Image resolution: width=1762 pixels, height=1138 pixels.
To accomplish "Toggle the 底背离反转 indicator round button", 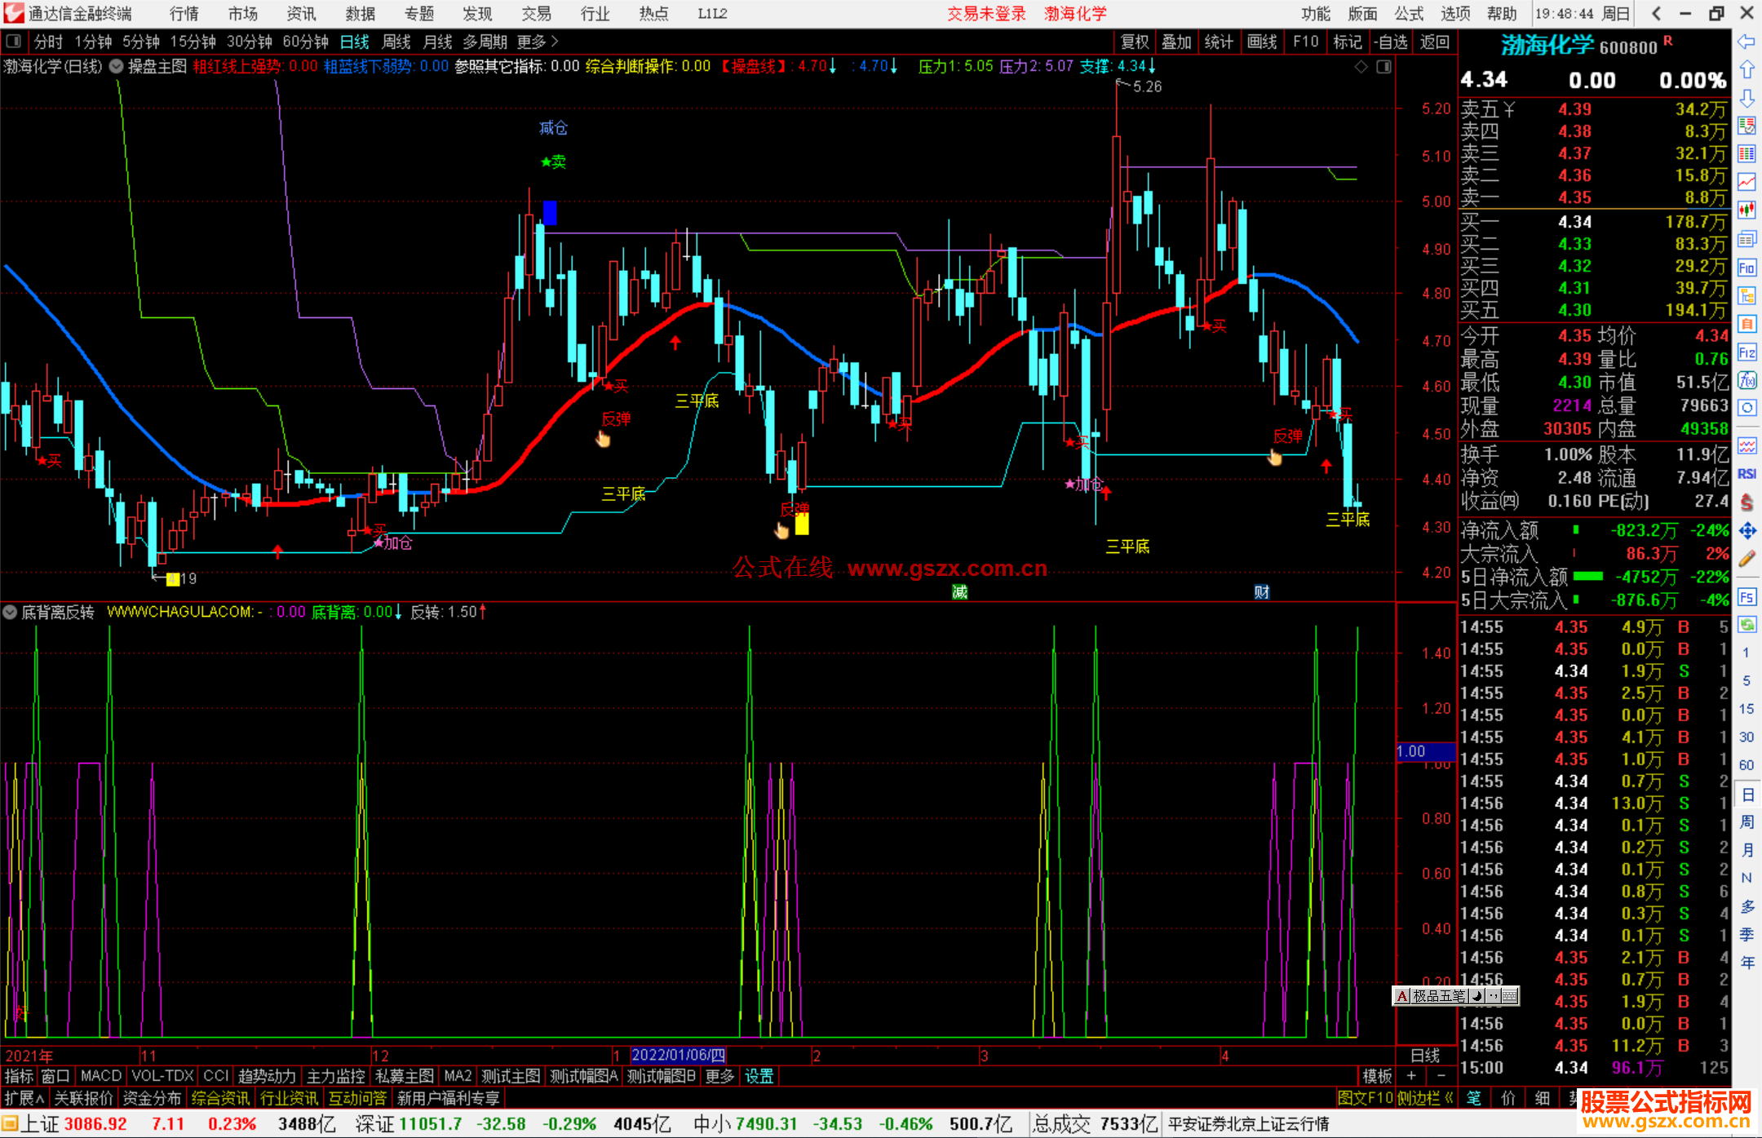I will click(10, 612).
